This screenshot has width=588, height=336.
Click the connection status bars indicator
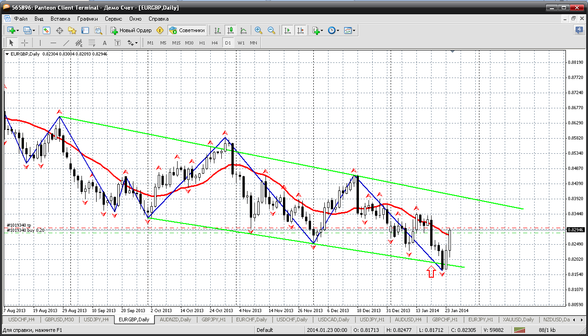pos(520,330)
